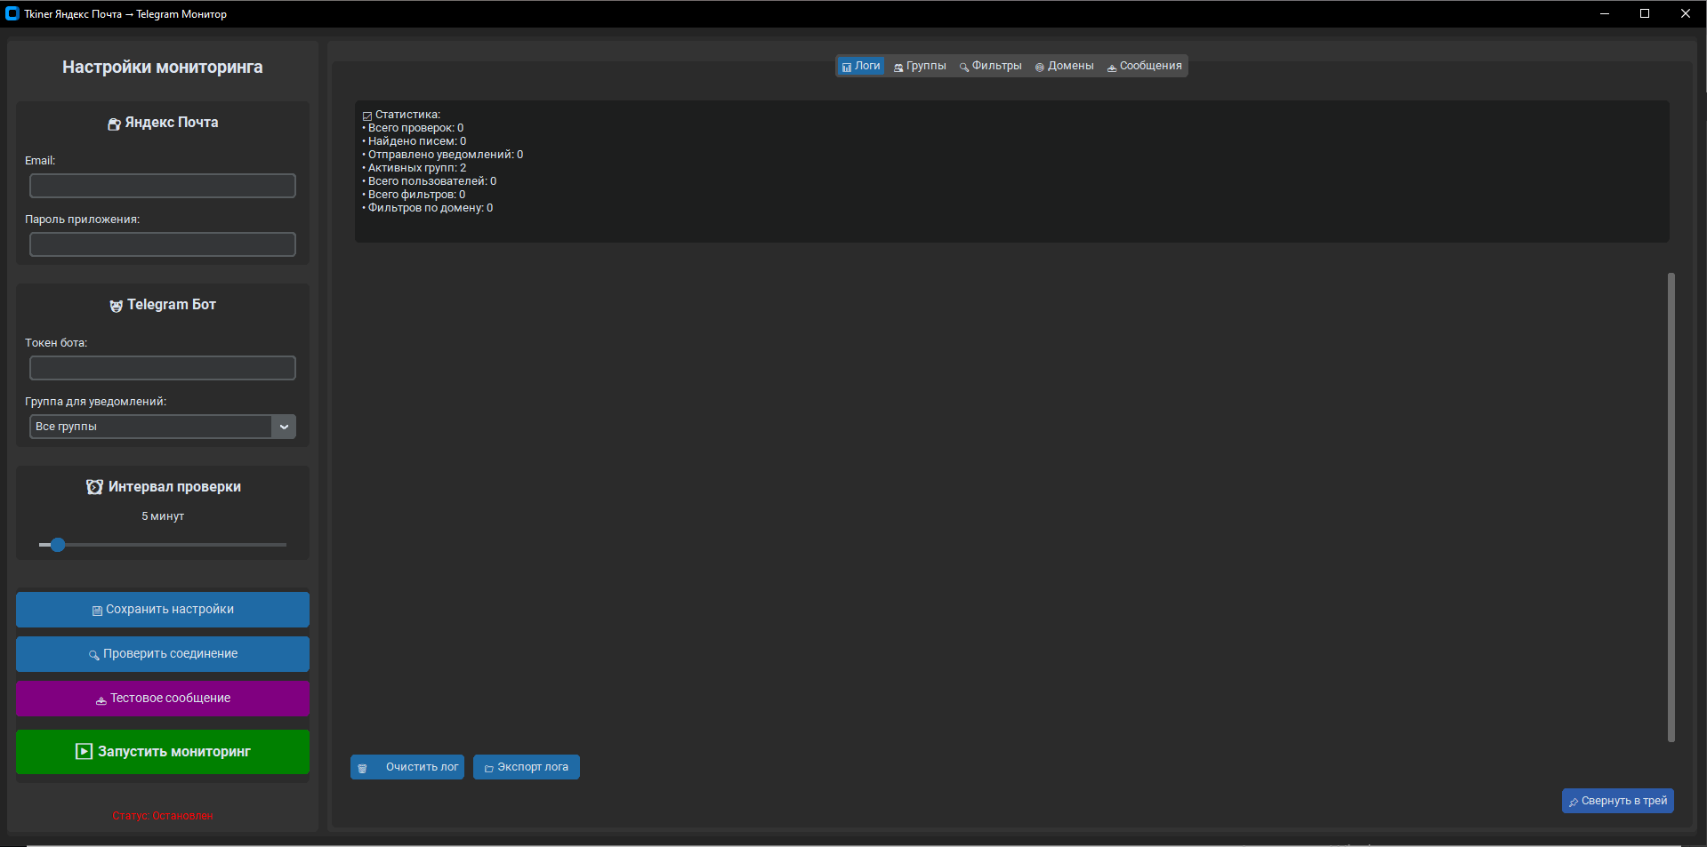Click the pin icon on Свернуть в трей
Image resolution: width=1707 pixels, height=847 pixels.
(1573, 802)
